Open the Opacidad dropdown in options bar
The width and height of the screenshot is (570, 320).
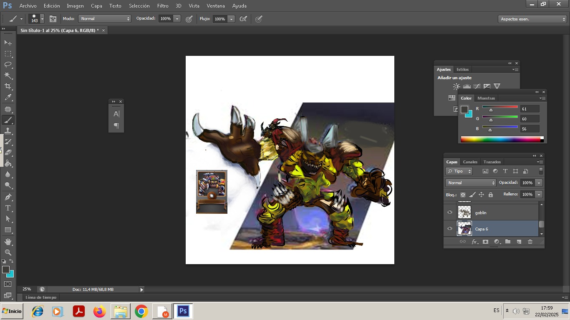click(x=177, y=19)
